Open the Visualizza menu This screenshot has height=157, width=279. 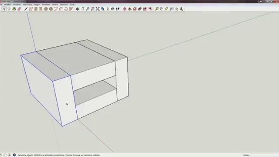coord(17,5)
